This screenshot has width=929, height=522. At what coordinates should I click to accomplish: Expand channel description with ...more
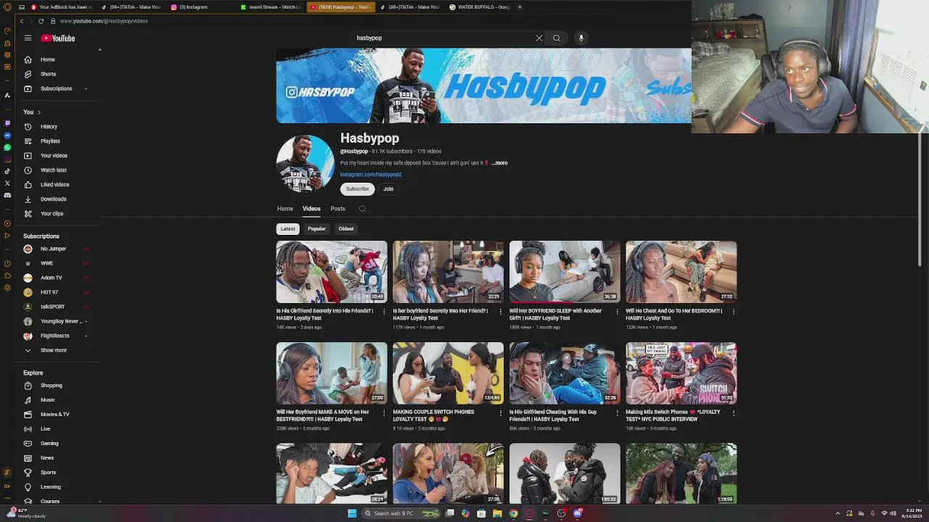[499, 163]
